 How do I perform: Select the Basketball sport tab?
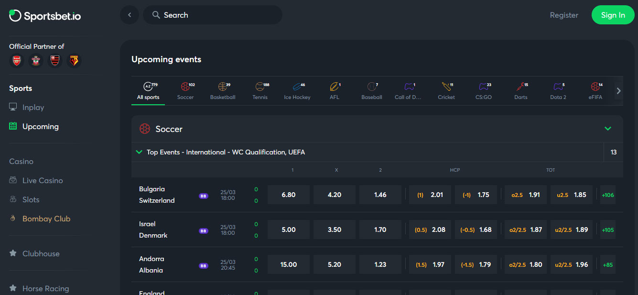223,91
